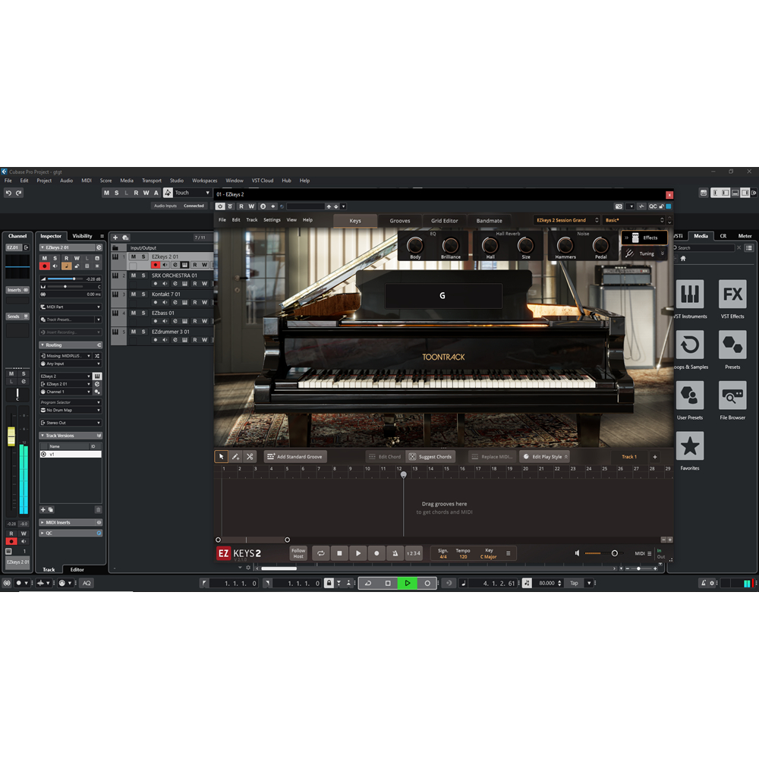
Task: Open the EZkeys Settings menu
Action: pyautogui.click(x=272, y=220)
